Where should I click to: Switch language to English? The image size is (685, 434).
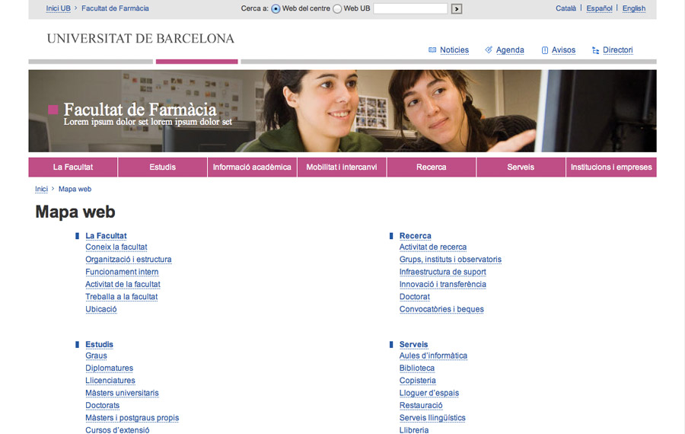pos(633,8)
